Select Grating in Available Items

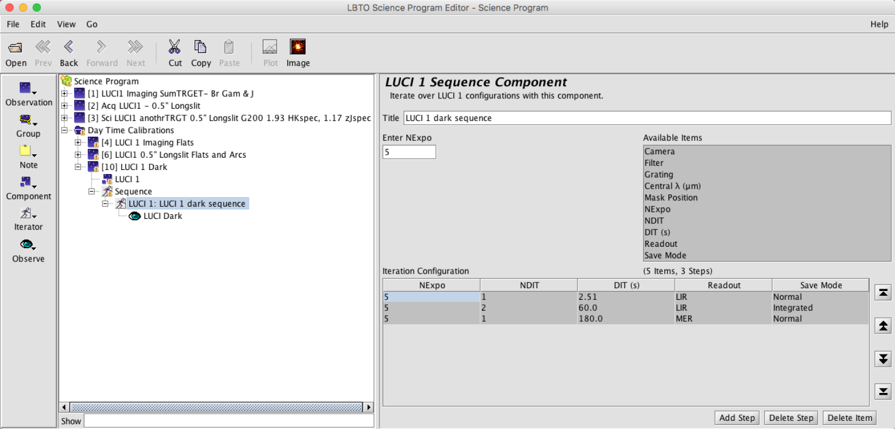[x=767, y=175]
